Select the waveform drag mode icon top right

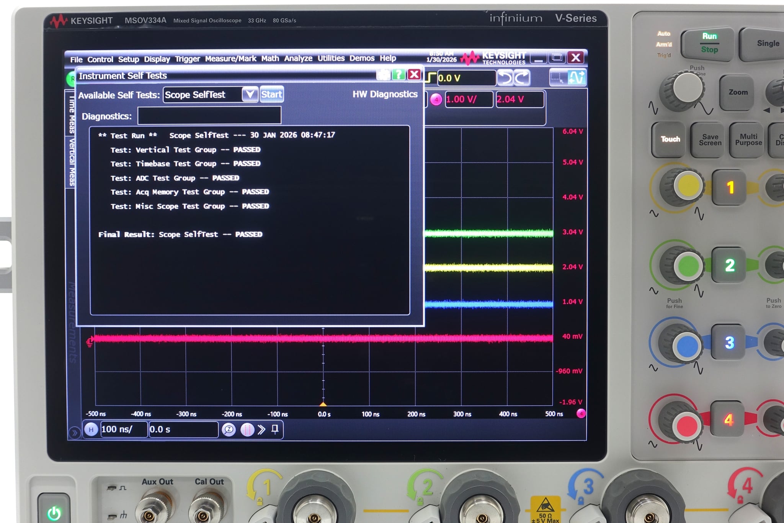click(x=577, y=78)
